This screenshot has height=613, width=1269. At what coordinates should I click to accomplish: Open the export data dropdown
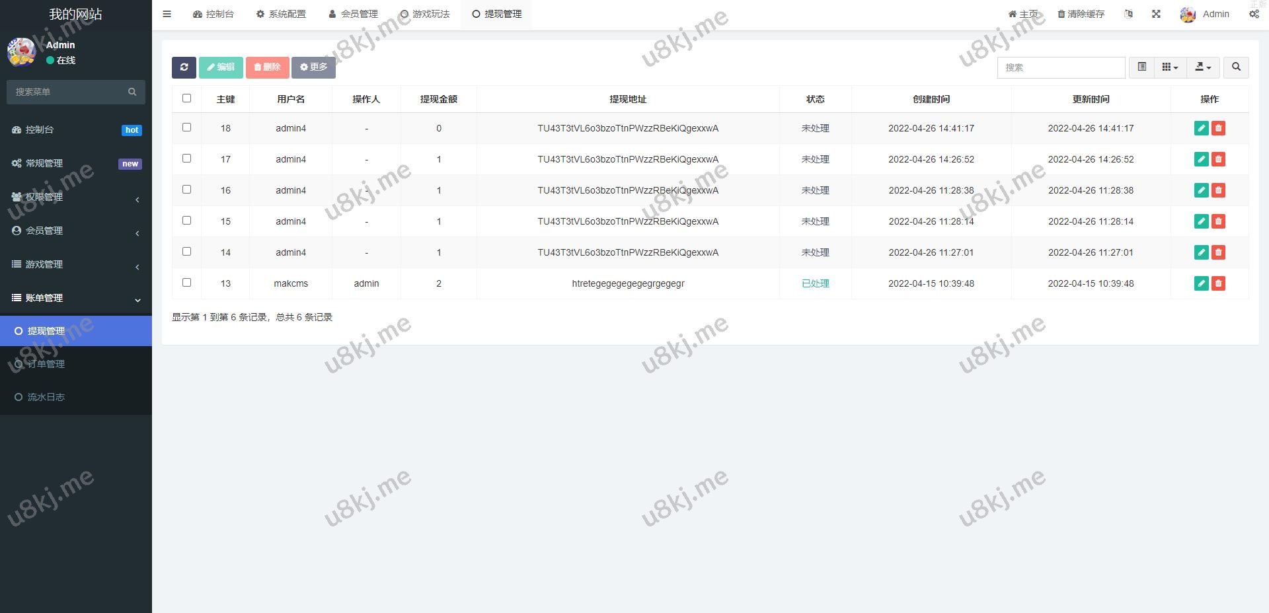(x=1203, y=67)
